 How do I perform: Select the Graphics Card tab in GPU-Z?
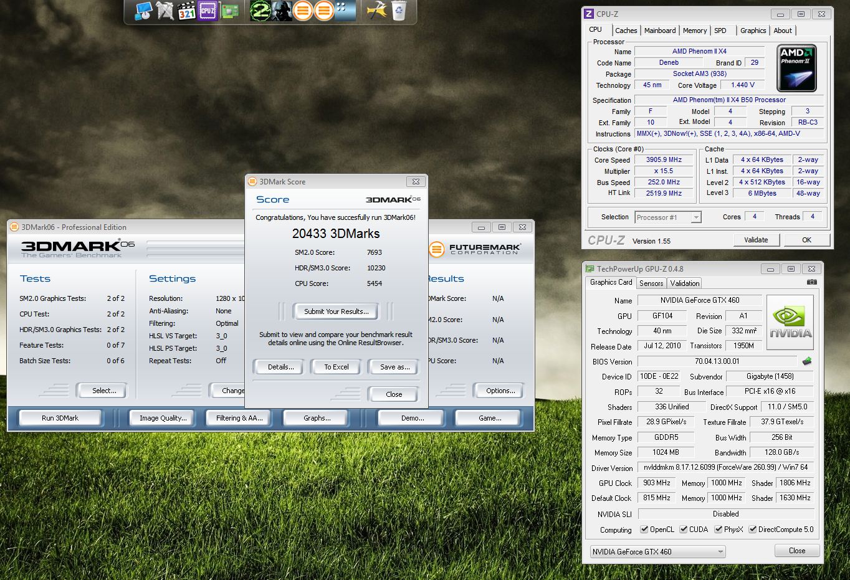click(611, 282)
